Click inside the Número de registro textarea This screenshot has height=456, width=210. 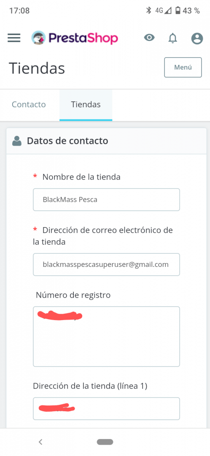[106, 337]
